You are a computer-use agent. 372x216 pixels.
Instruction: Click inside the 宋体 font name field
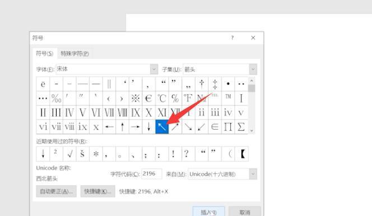coord(103,70)
